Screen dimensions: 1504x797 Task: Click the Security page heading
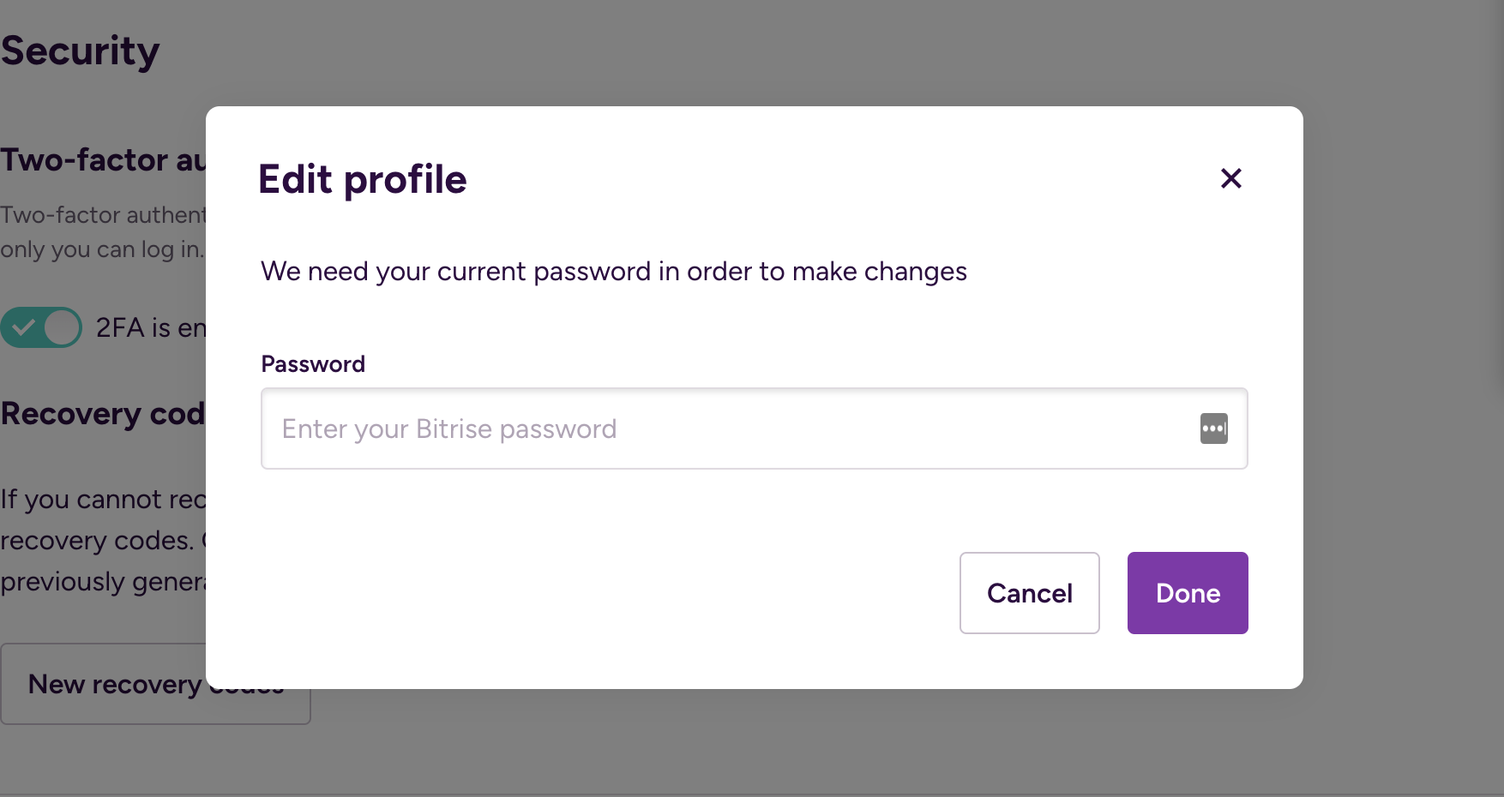point(81,51)
